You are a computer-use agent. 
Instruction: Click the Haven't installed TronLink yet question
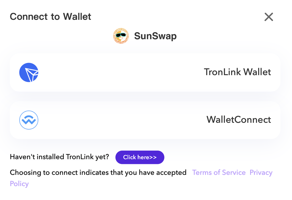tap(59, 157)
